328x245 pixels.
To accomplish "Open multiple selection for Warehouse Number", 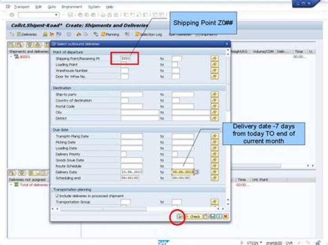I will pyautogui.click(x=215, y=70).
